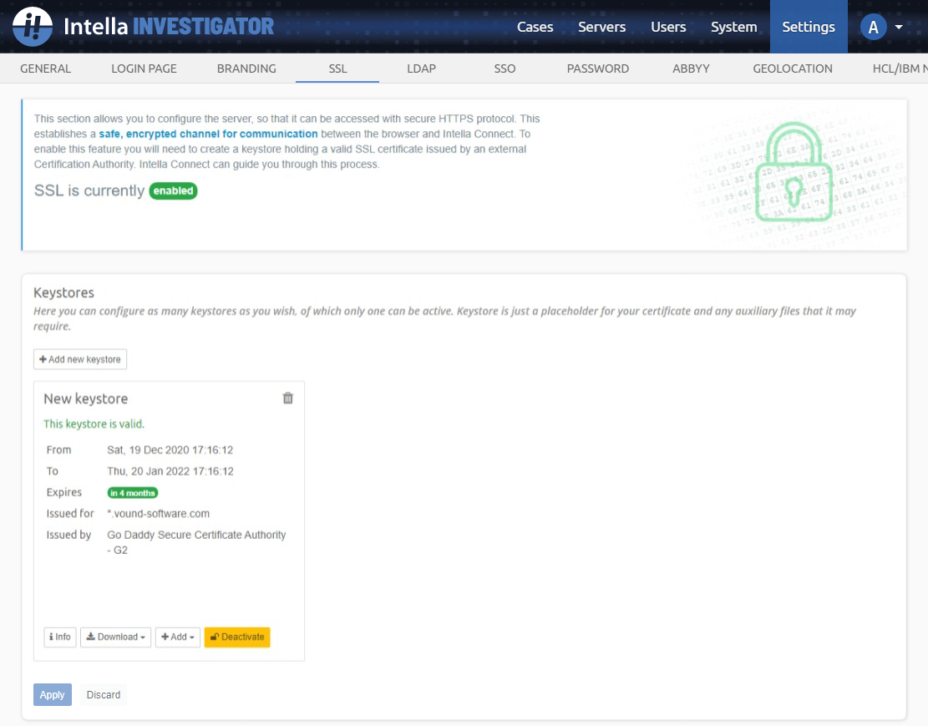This screenshot has height=726, width=928.
Task: Discard the SSL settings changes
Action: [x=104, y=695]
